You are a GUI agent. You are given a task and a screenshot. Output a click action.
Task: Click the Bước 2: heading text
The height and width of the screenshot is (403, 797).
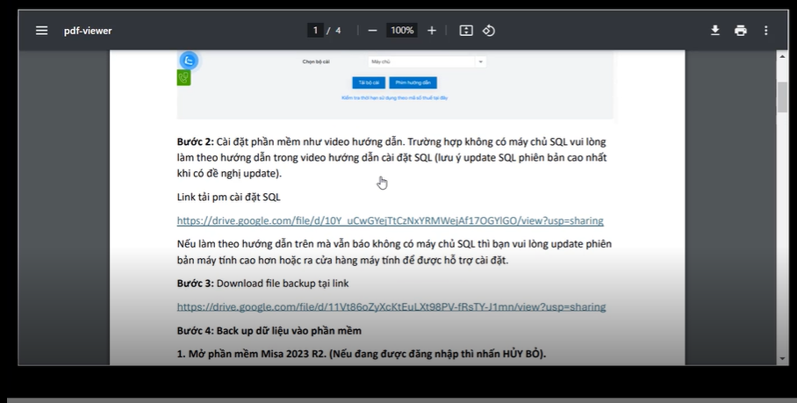195,141
